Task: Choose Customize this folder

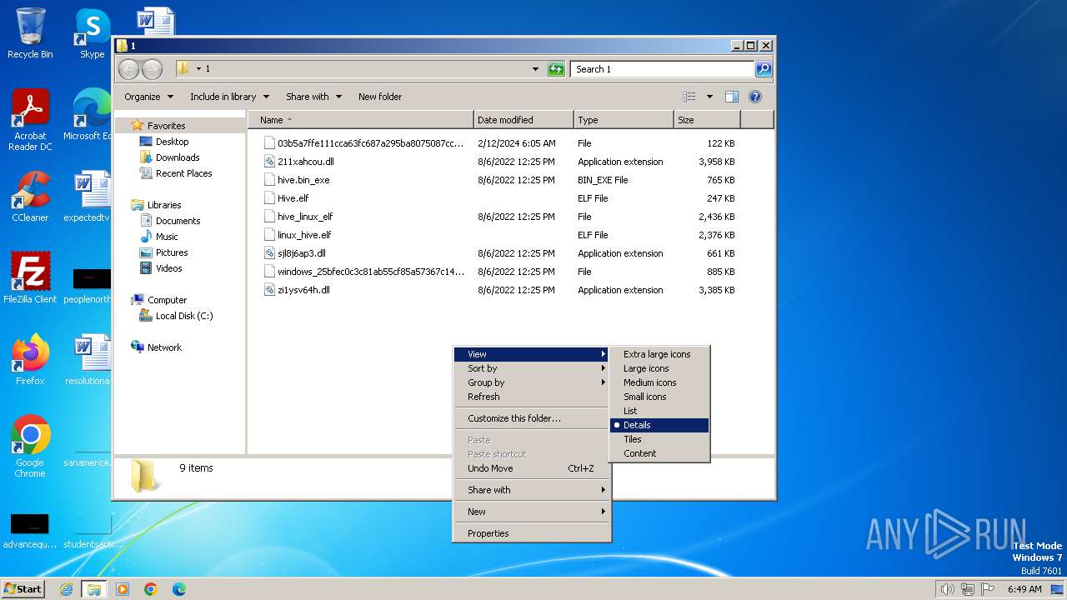Action: point(532,418)
